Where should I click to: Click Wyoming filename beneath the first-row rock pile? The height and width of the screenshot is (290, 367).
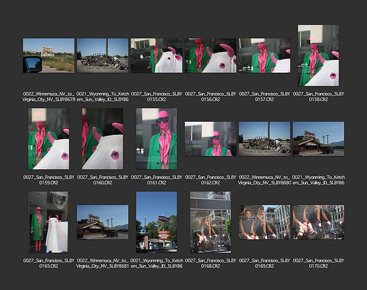coord(102,97)
